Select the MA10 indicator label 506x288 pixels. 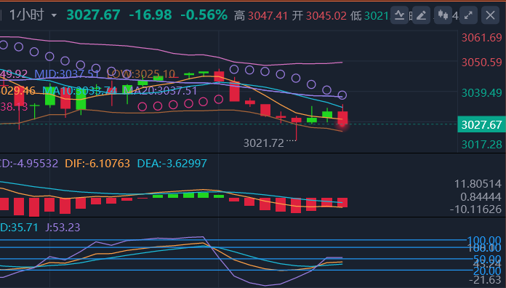[80, 90]
